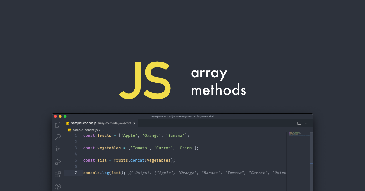The height and width of the screenshot is (191, 365).
Task: Place cursor on the concat method call
Action: (137, 160)
